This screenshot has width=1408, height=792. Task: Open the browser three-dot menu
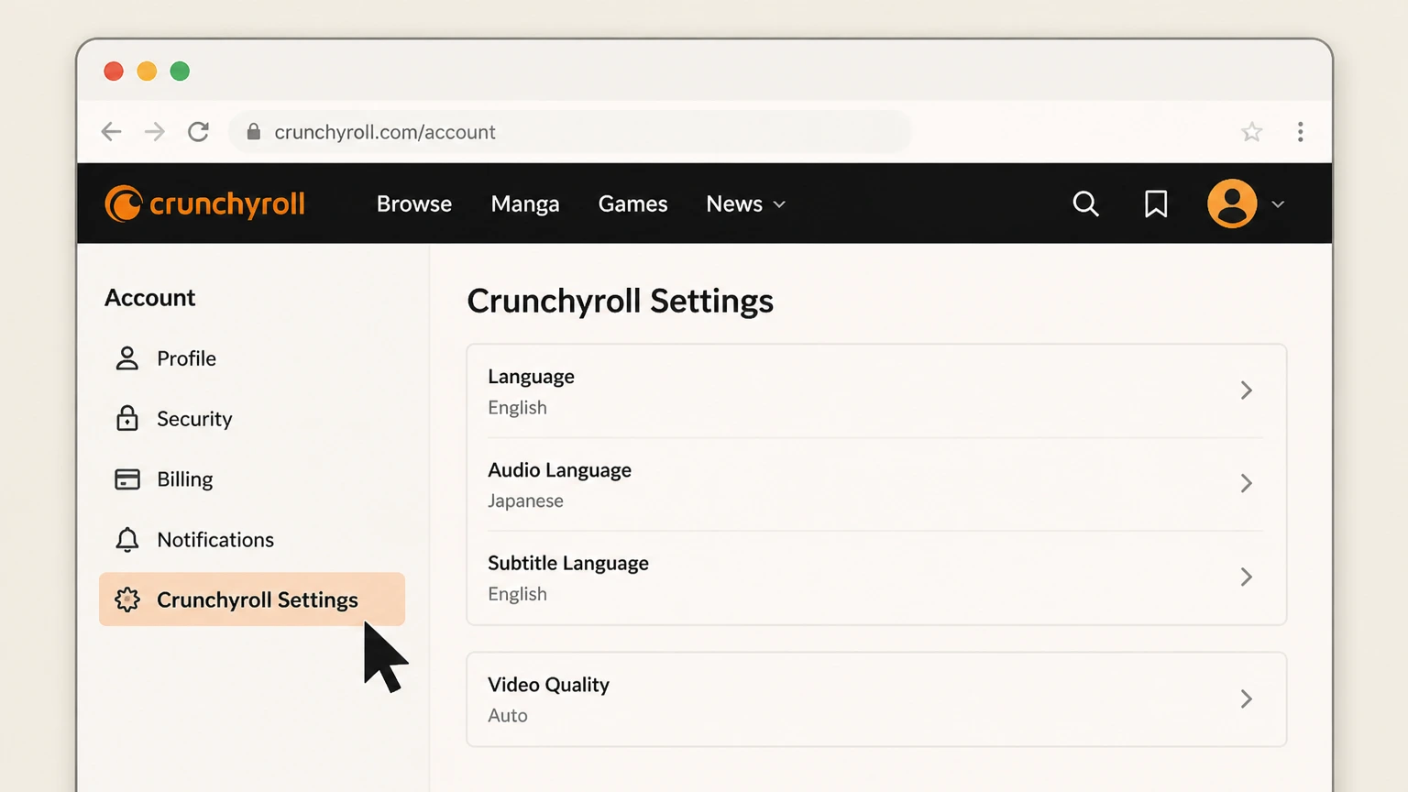click(x=1300, y=132)
